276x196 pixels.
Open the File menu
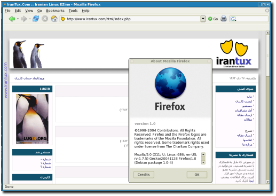[7, 11]
